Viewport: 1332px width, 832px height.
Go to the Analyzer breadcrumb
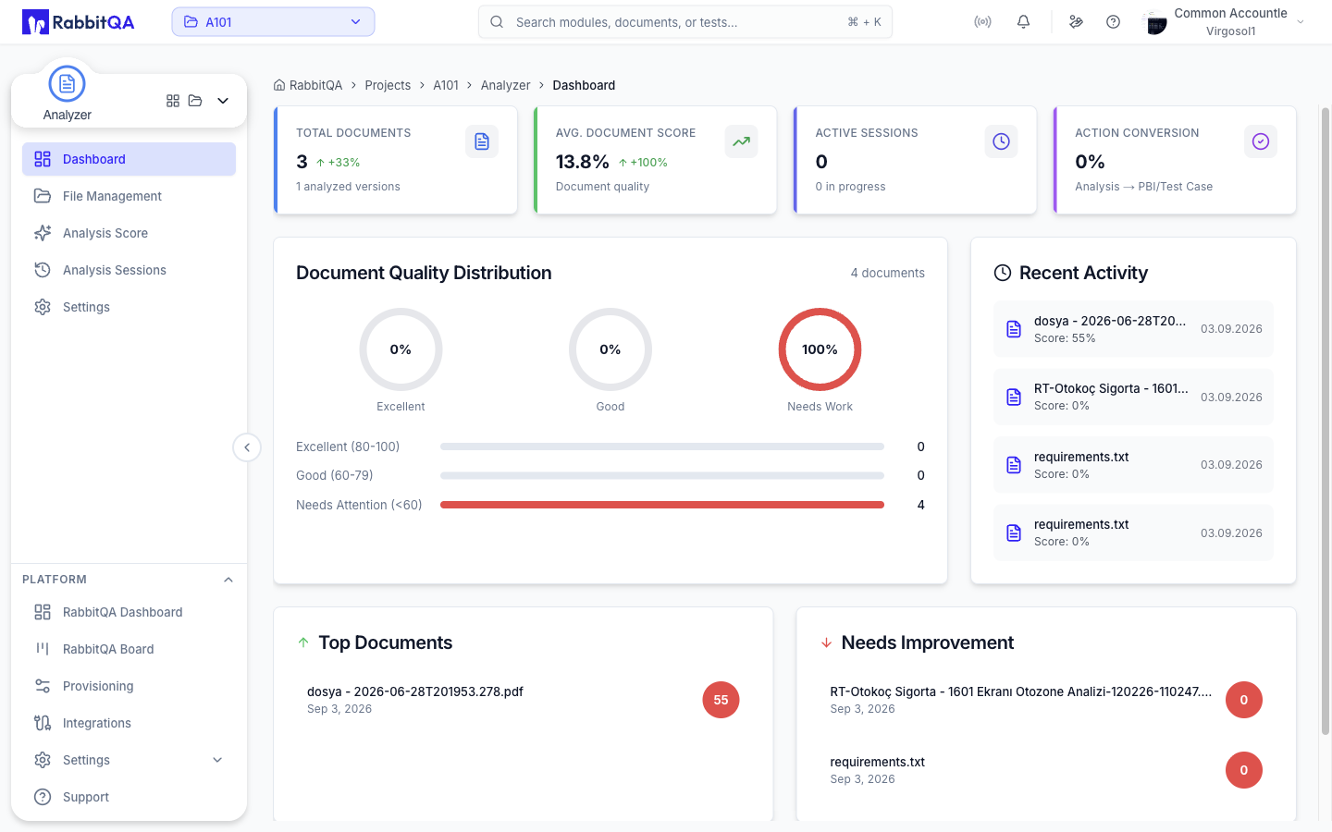click(505, 85)
